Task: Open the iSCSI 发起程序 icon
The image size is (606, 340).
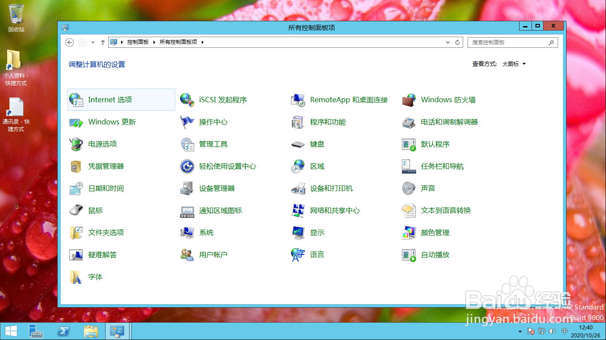Action: pyautogui.click(x=187, y=100)
